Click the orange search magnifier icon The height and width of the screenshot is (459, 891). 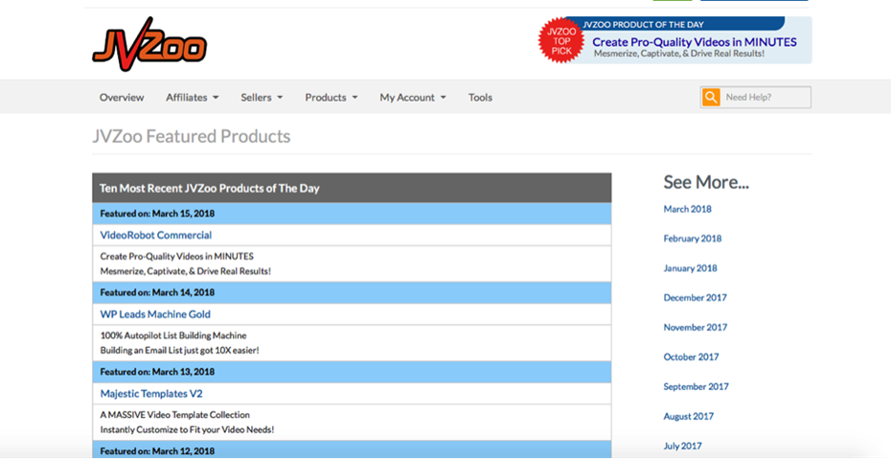pos(710,97)
